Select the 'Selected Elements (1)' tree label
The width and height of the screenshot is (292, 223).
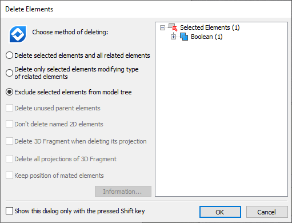click(210, 27)
